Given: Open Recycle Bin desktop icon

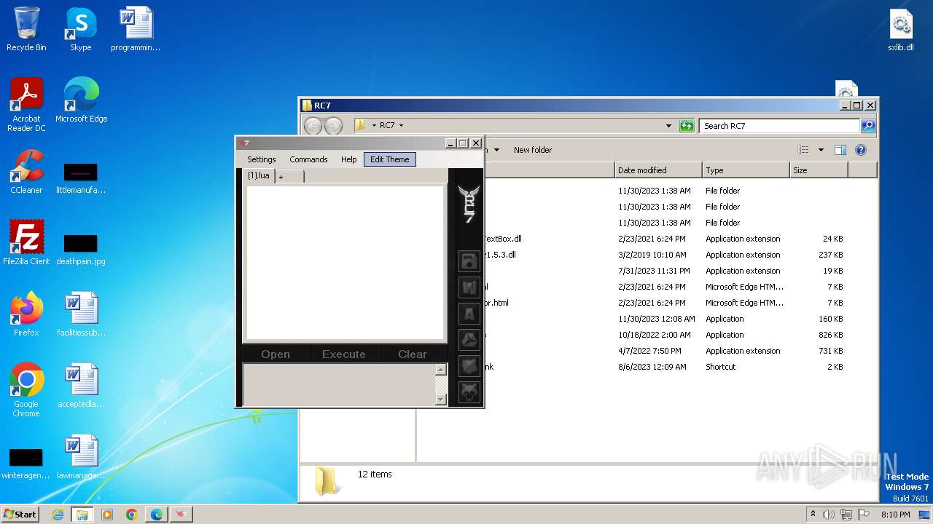Looking at the screenshot, I should click(26, 29).
